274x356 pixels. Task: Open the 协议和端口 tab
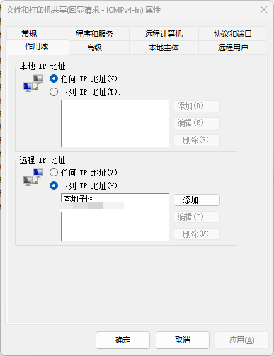point(232,33)
